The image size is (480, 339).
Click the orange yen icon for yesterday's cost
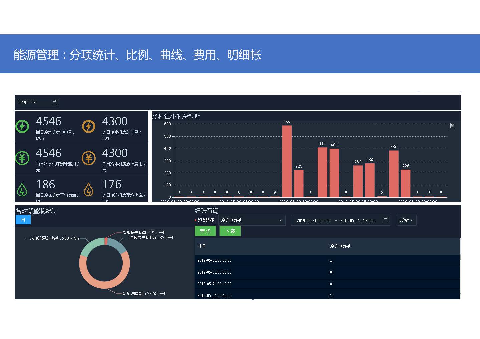click(x=89, y=158)
